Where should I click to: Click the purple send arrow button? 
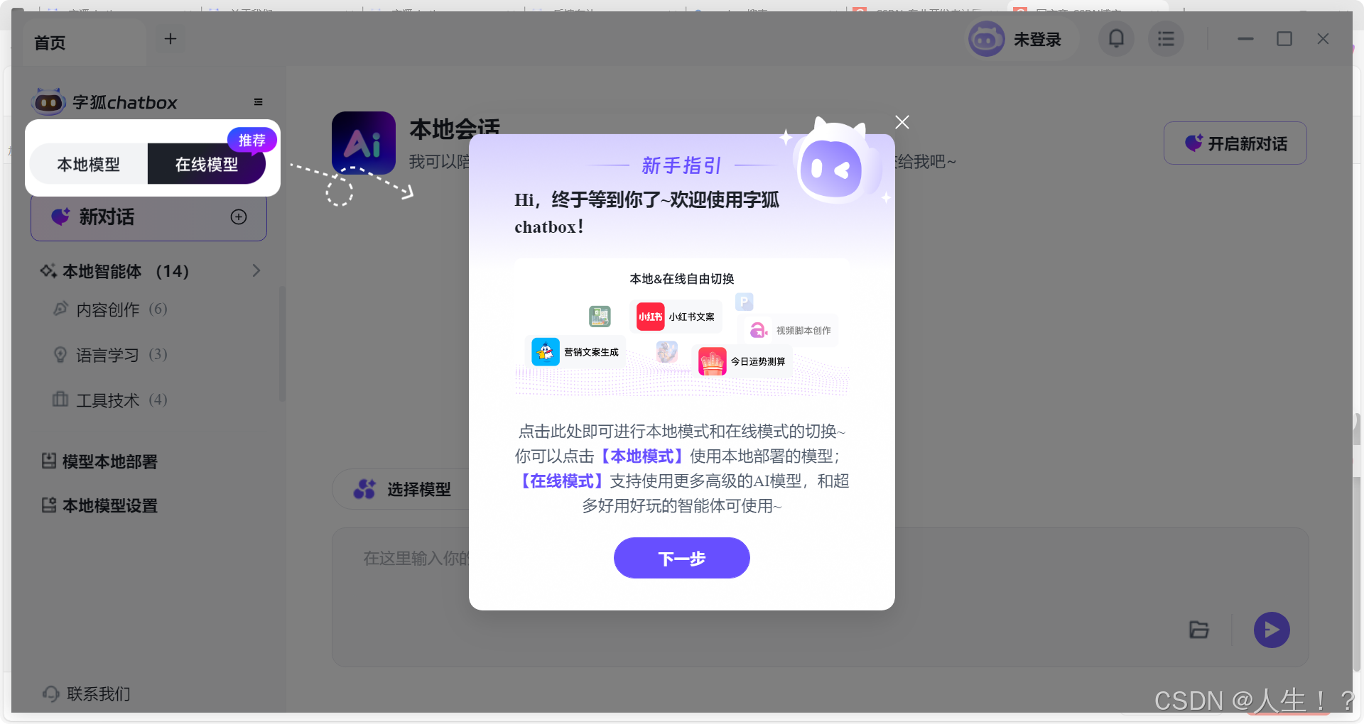[x=1272, y=630]
